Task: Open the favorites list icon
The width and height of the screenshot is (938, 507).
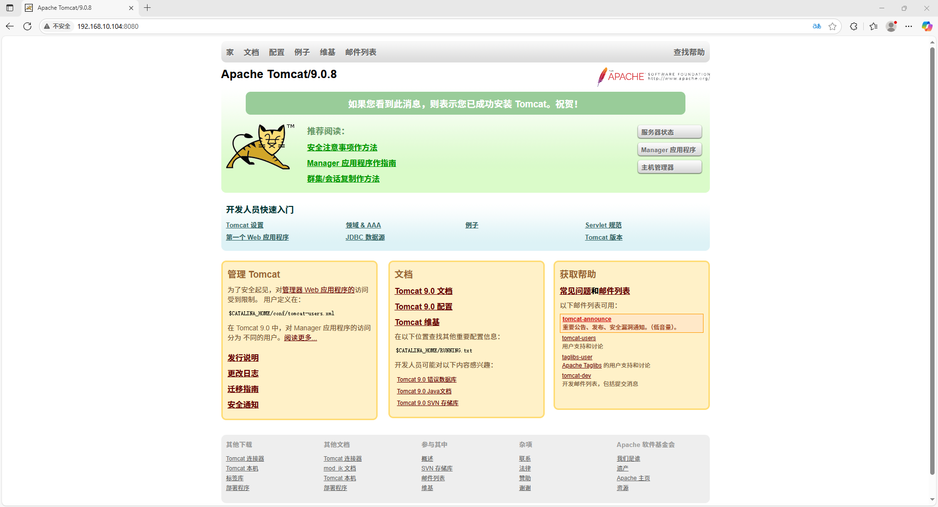Action: [x=874, y=26]
